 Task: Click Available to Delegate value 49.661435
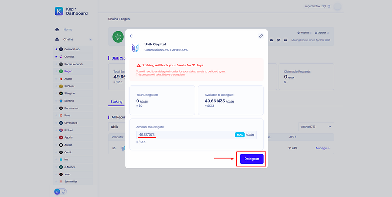pos(215,101)
